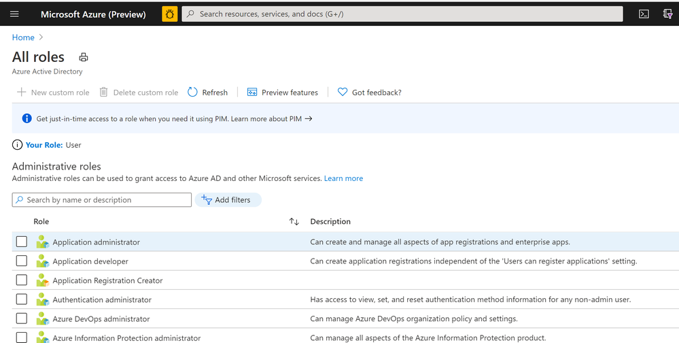The width and height of the screenshot is (679, 343).
Task: Click Add filters button
Action: tap(228, 200)
